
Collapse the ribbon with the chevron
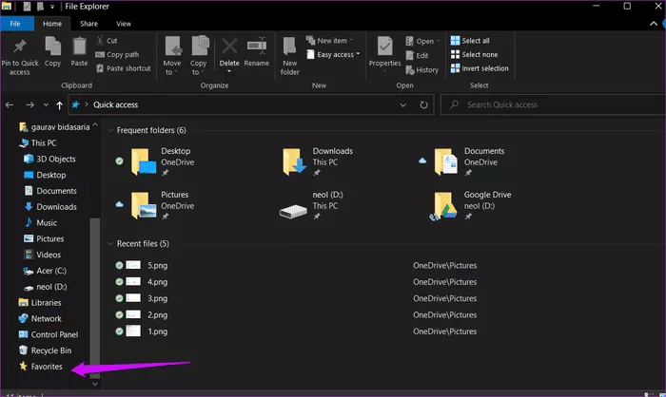coord(654,24)
